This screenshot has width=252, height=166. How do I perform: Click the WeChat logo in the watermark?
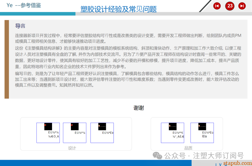[x=157, y=156]
